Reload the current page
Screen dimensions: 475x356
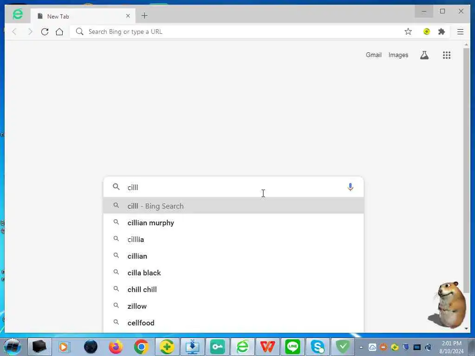45,32
